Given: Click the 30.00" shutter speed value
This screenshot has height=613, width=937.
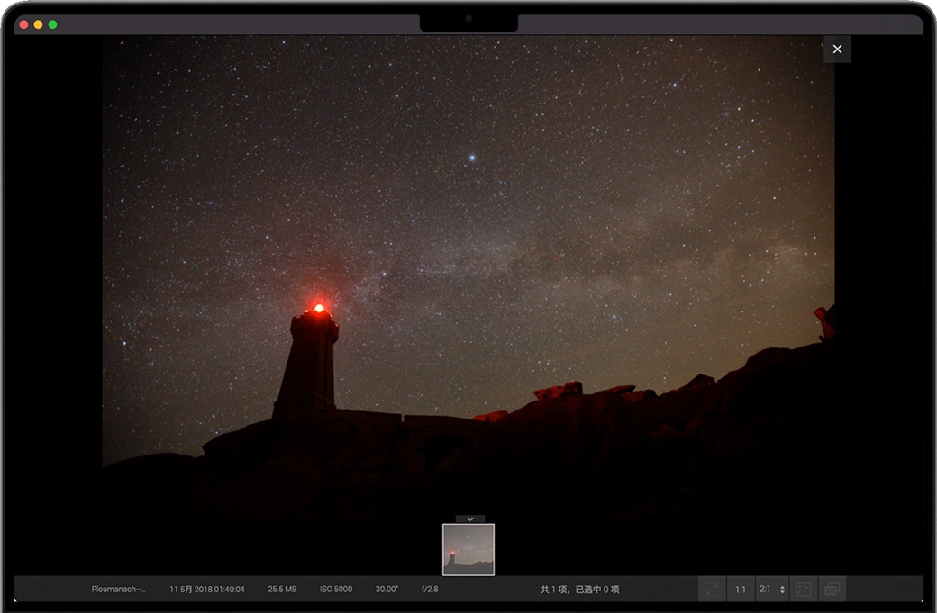Looking at the screenshot, I should coord(387,590).
